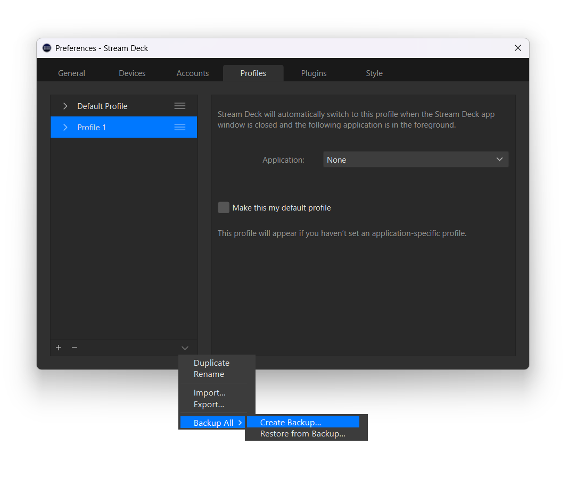This screenshot has width=568, height=479.
Task: Select the Profiles tab
Action: point(253,73)
